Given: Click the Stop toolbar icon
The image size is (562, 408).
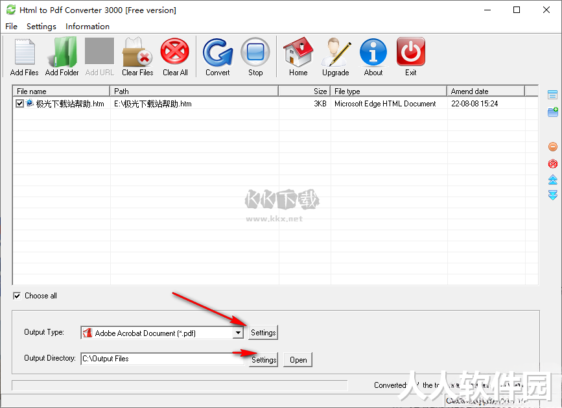Looking at the screenshot, I should coord(255,53).
